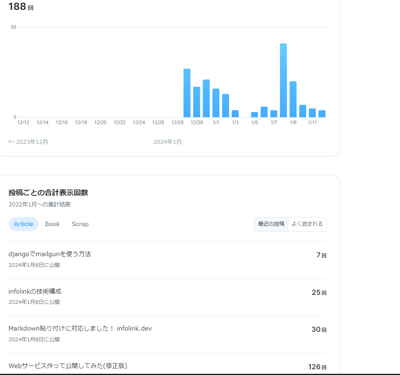Select the Article tab
Image resolution: width=400 pixels, height=375 pixels.
click(23, 224)
